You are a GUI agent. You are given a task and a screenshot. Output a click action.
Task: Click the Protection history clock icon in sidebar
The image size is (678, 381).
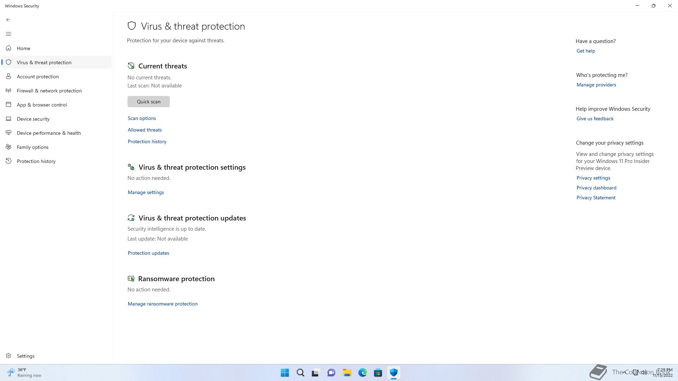tap(8, 161)
